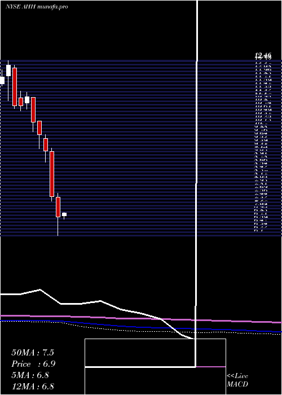This screenshot has width=282, height=395.
Task: Click the '12MA : 6.8' readout
Action: click(x=33, y=387)
